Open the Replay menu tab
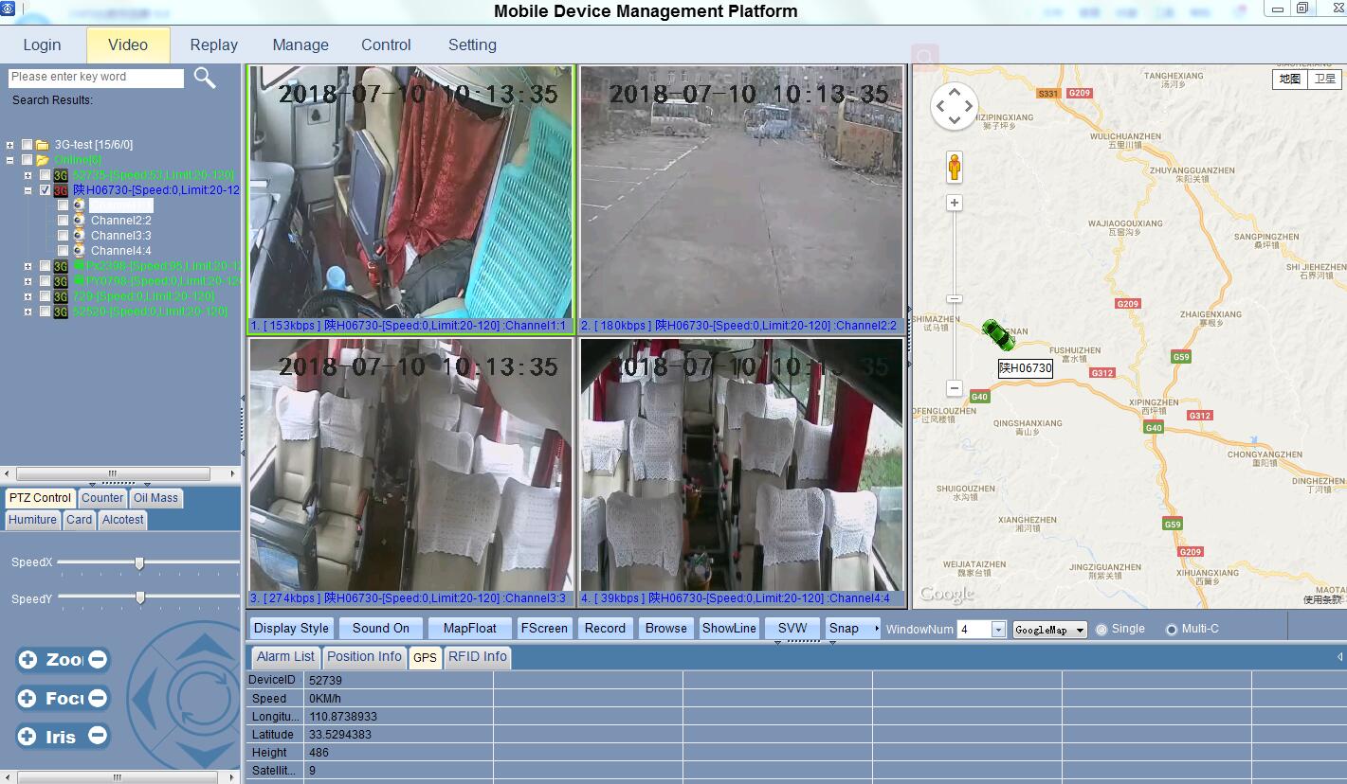Viewport: 1347px width, 784px height. point(213,45)
